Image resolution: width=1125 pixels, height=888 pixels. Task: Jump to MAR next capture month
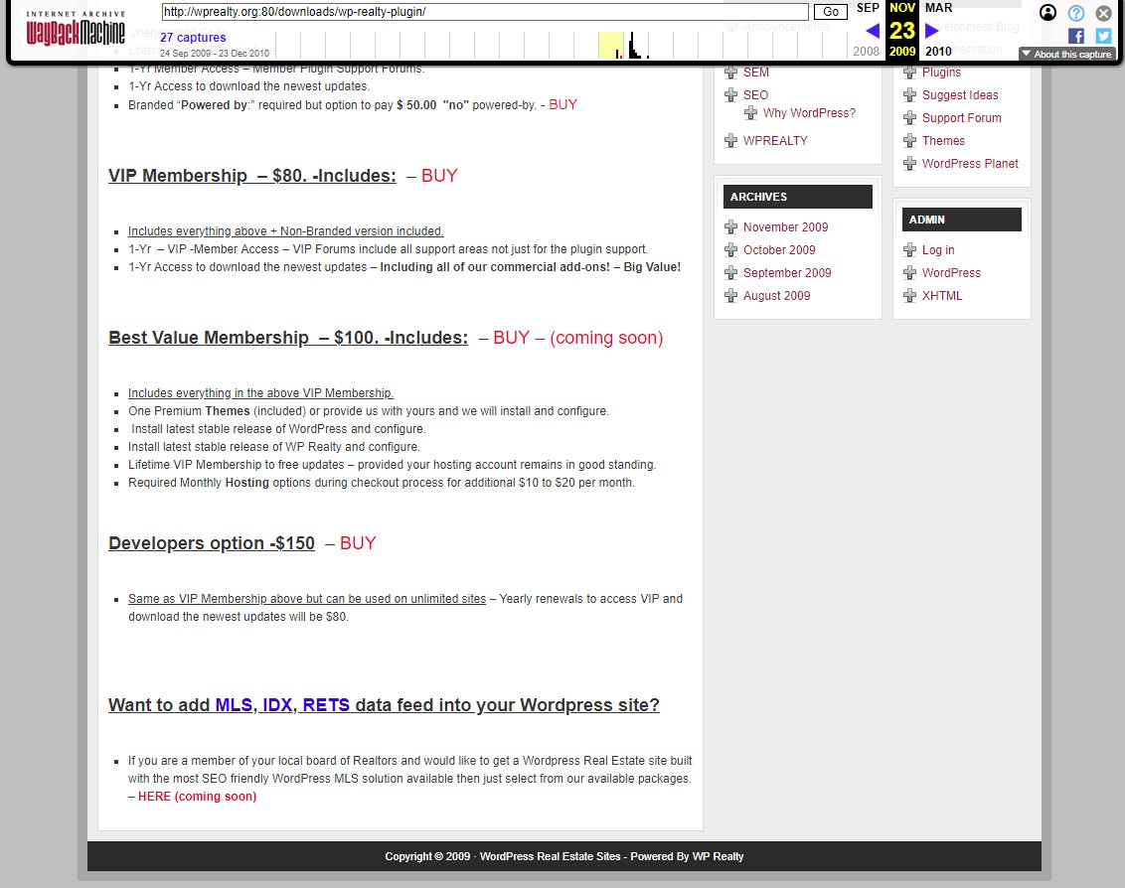[938, 8]
